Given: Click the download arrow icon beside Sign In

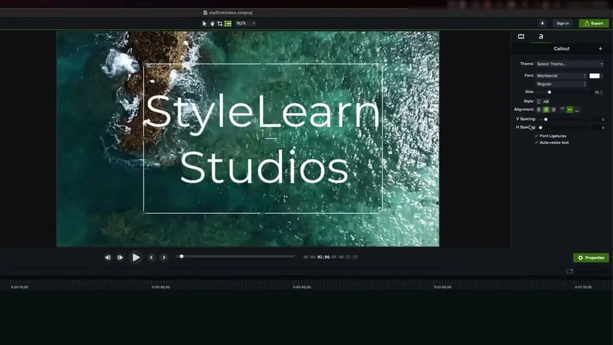Looking at the screenshot, I should (x=542, y=23).
